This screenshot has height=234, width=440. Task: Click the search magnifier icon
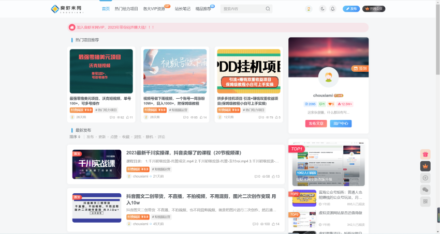tap(268, 9)
